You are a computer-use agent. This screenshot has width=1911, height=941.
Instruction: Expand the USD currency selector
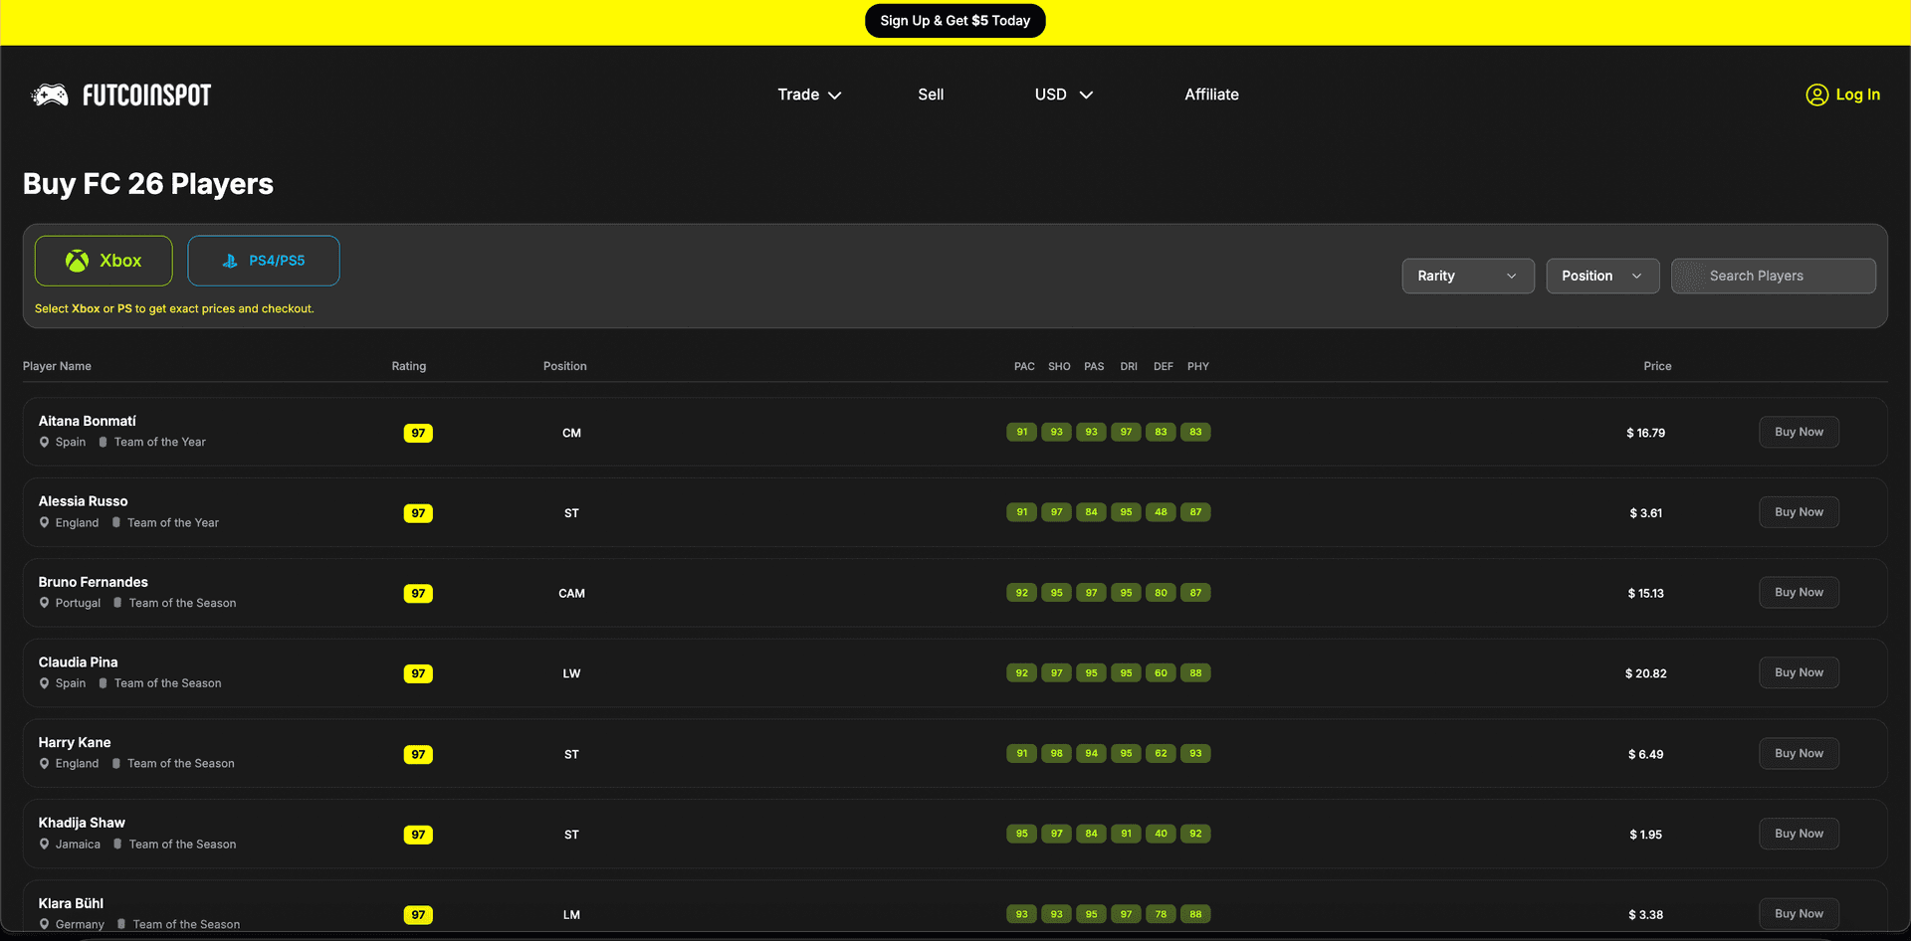click(x=1064, y=94)
